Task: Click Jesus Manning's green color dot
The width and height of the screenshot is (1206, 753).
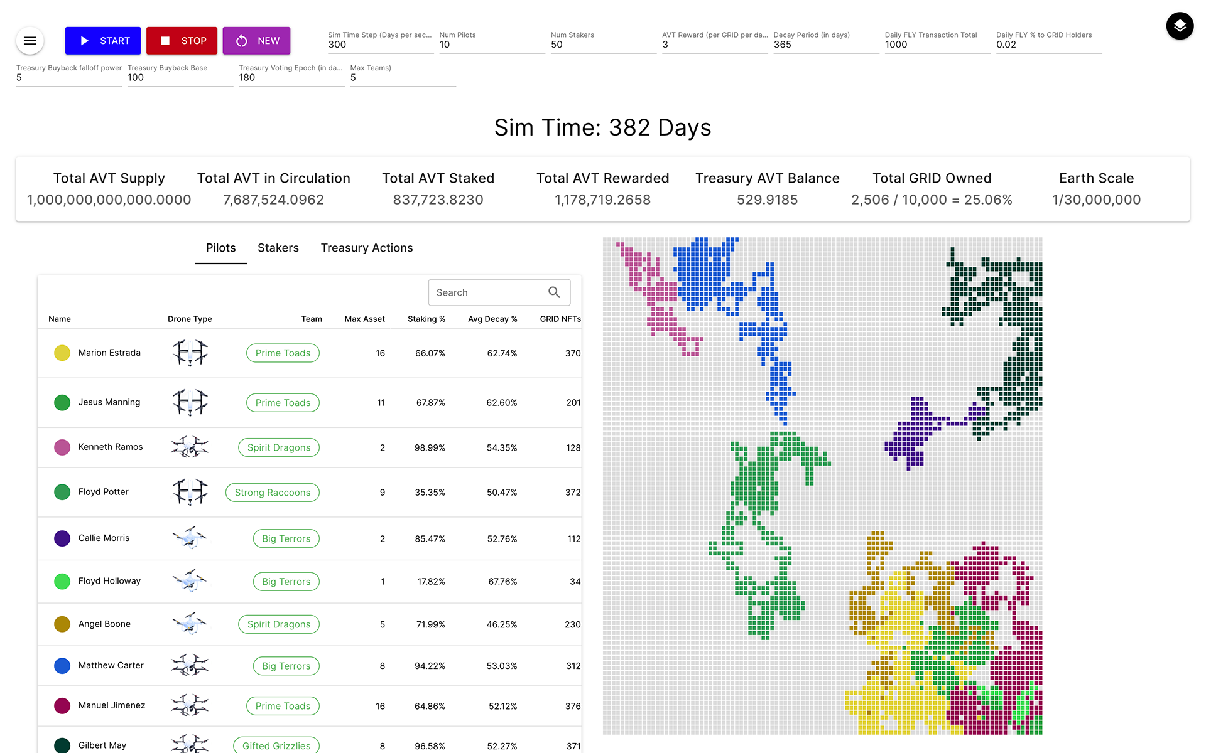Action: coord(62,402)
